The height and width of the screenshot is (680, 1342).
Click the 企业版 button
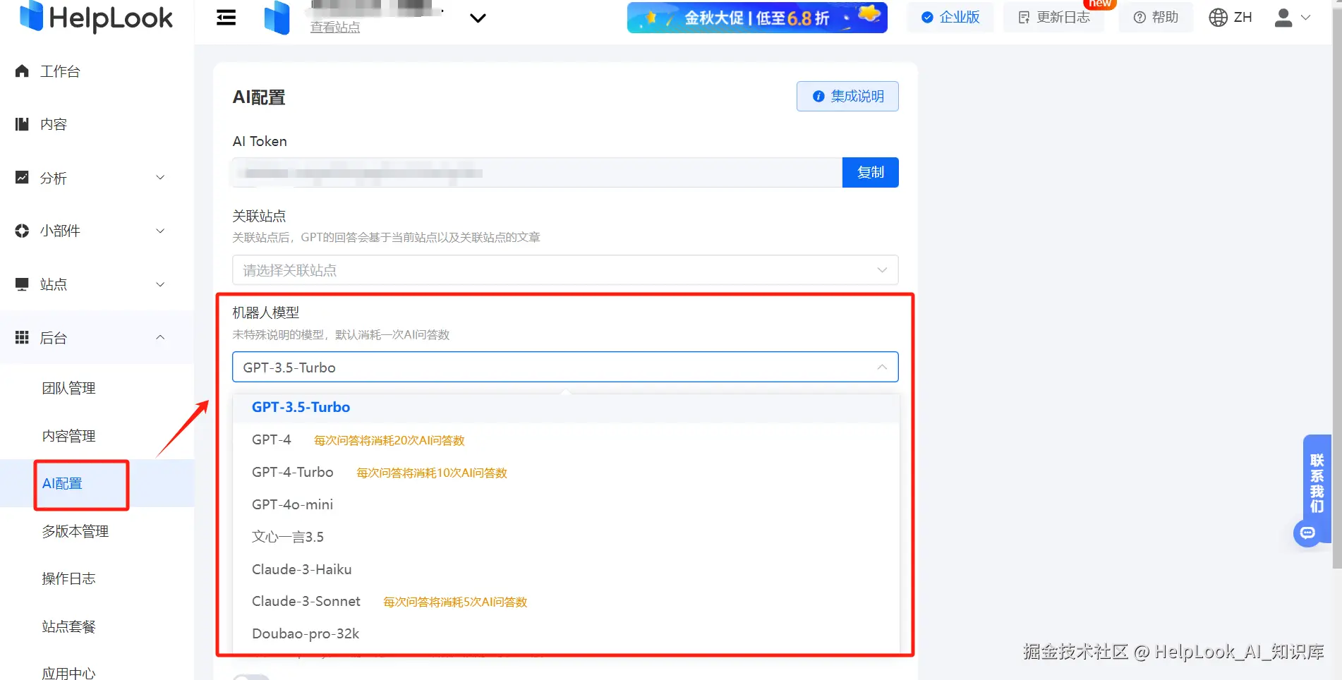(950, 18)
